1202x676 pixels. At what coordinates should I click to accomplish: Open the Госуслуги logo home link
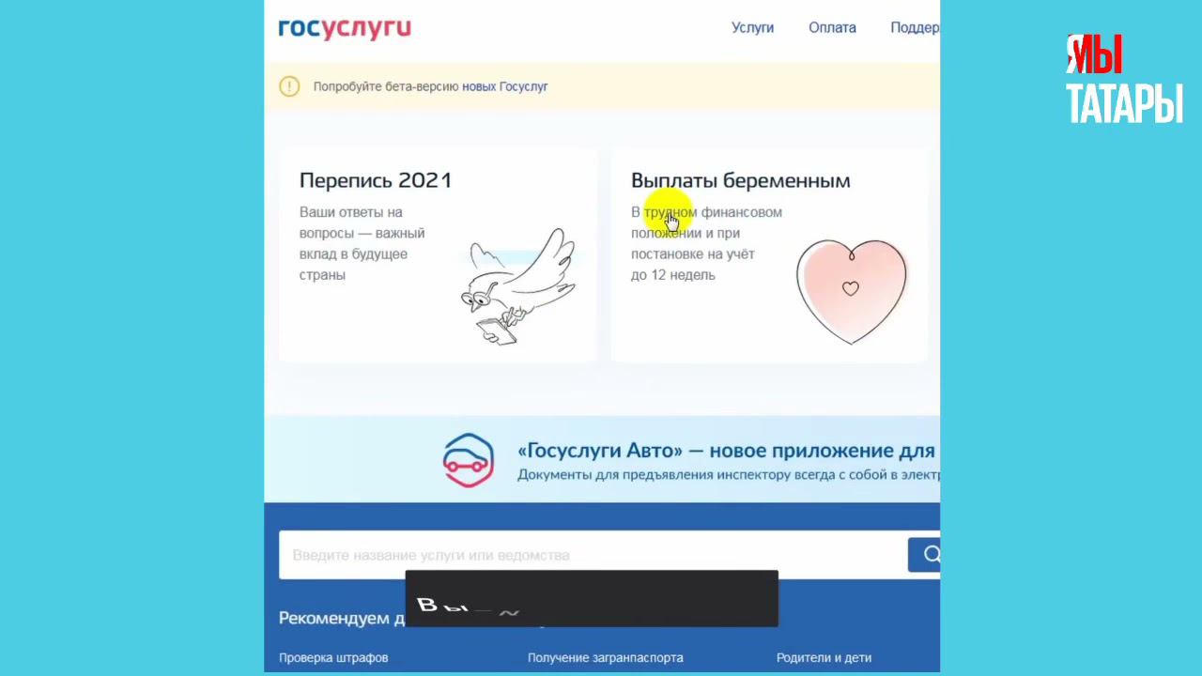tap(345, 29)
